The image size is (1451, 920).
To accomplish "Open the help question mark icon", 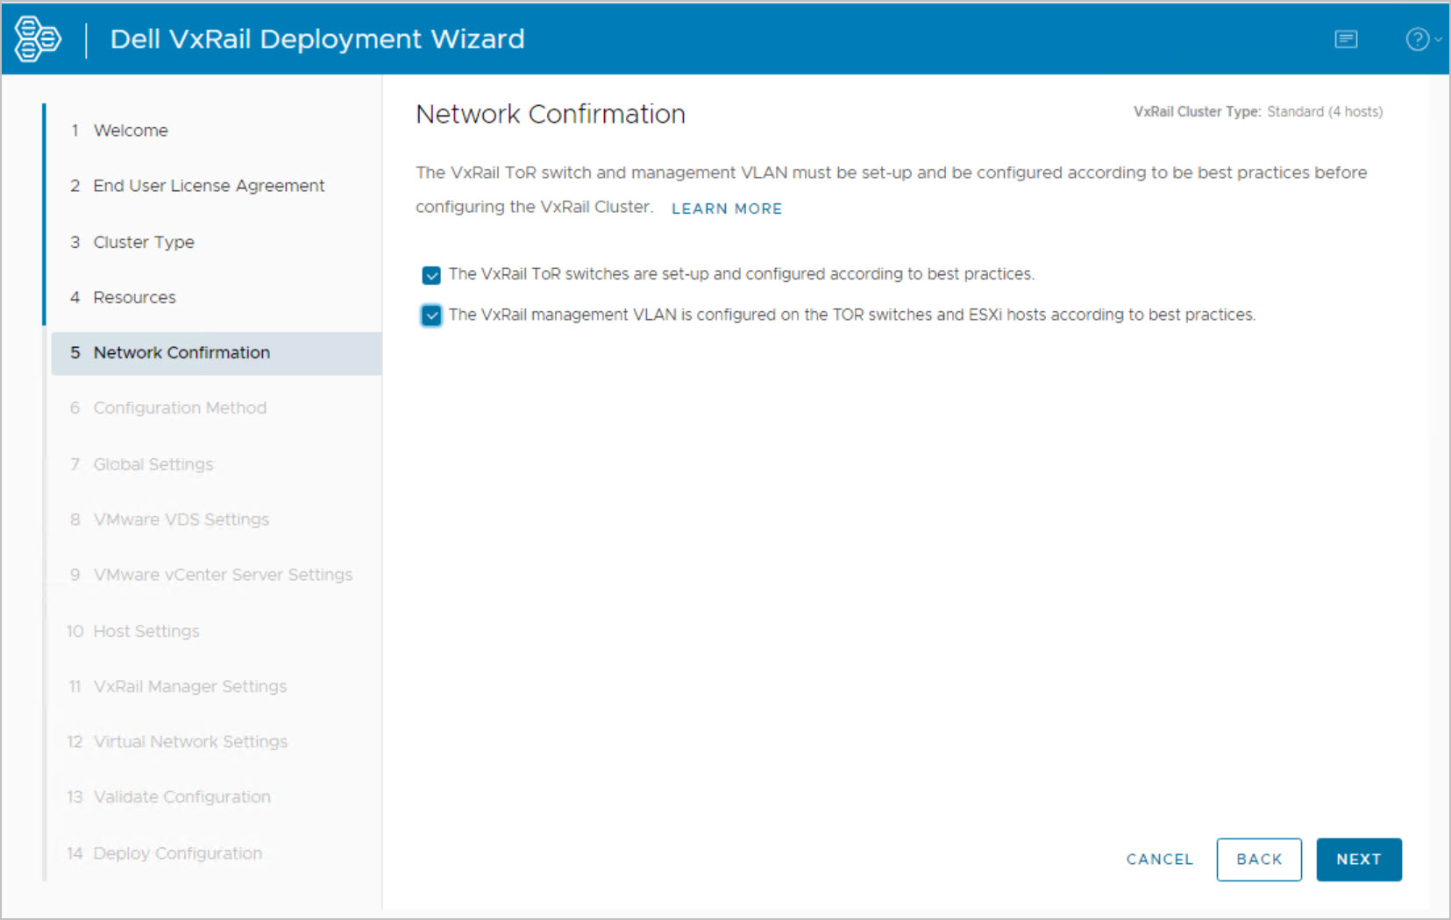I will (x=1417, y=39).
